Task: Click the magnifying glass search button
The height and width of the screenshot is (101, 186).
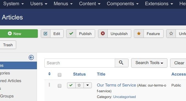Action: click(x=121, y=63)
